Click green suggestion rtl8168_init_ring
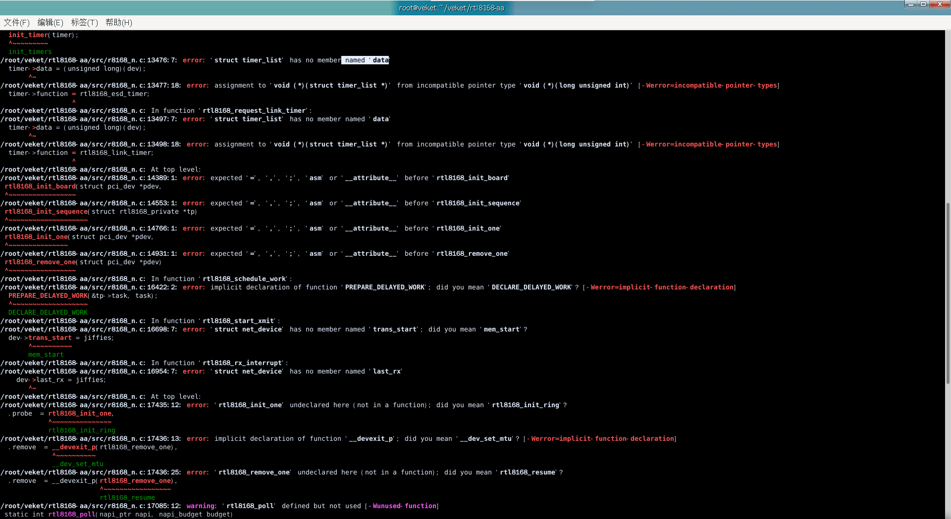Screen dimensions: 951x519 click(x=82, y=430)
